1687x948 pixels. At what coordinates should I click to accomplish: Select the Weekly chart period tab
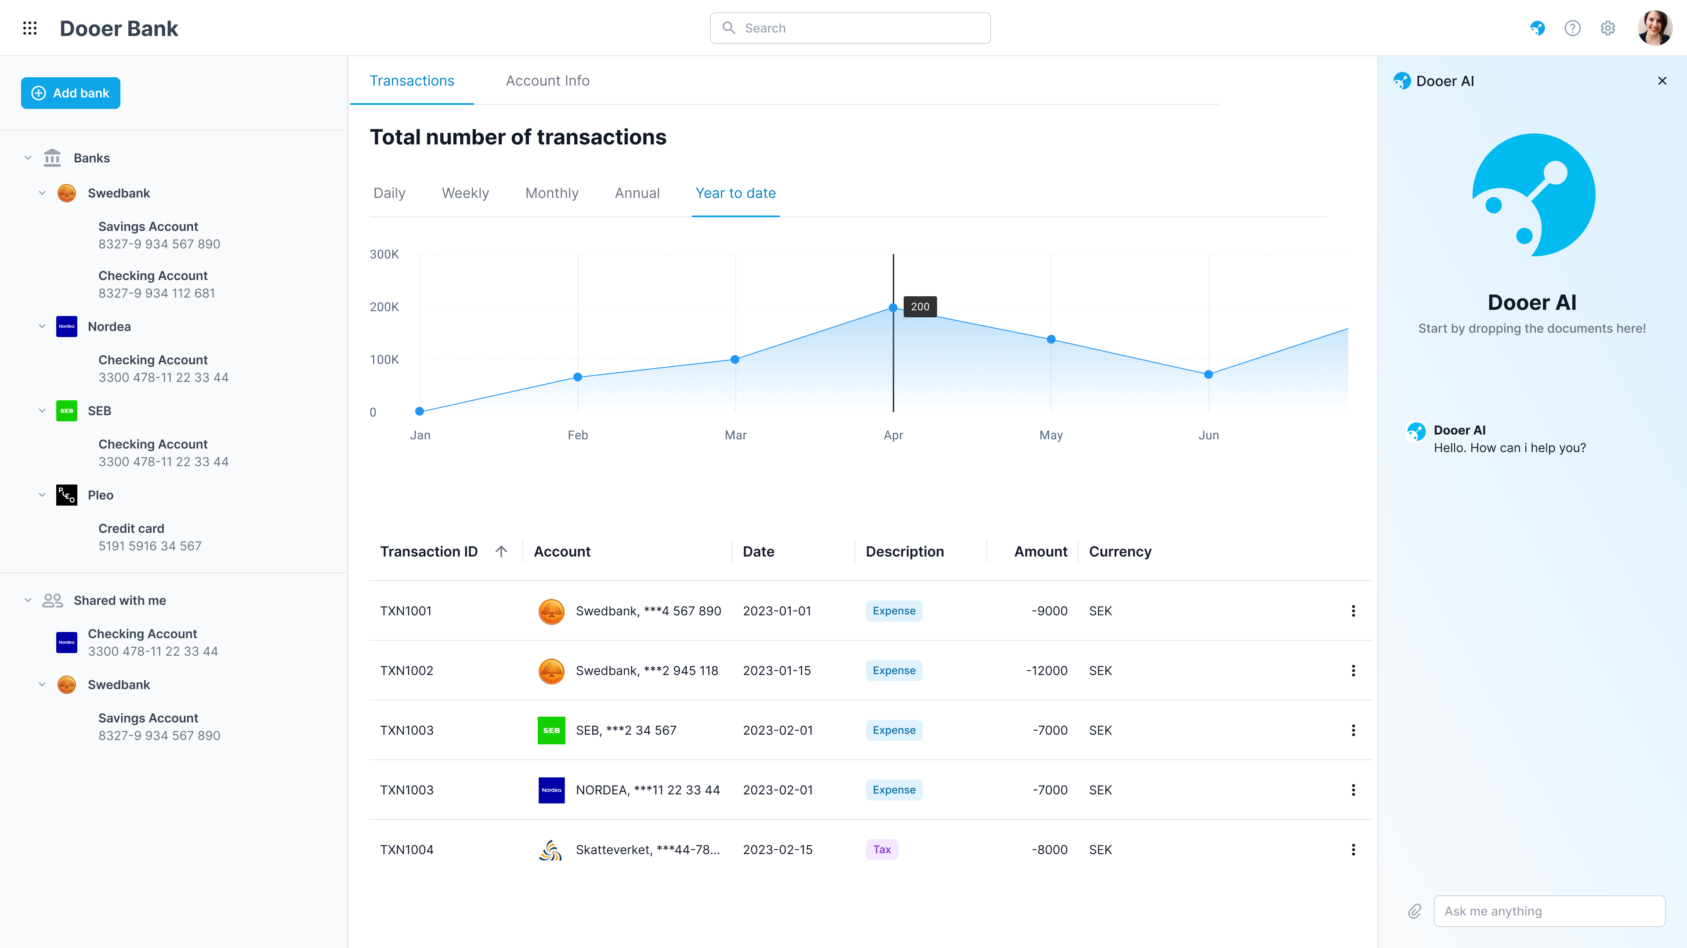pyautogui.click(x=465, y=193)
